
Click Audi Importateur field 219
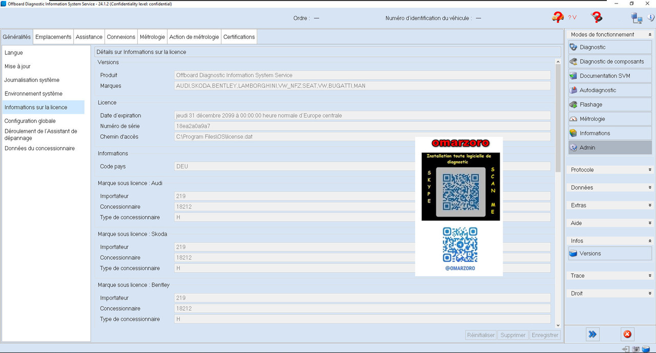tap(362, 196)
